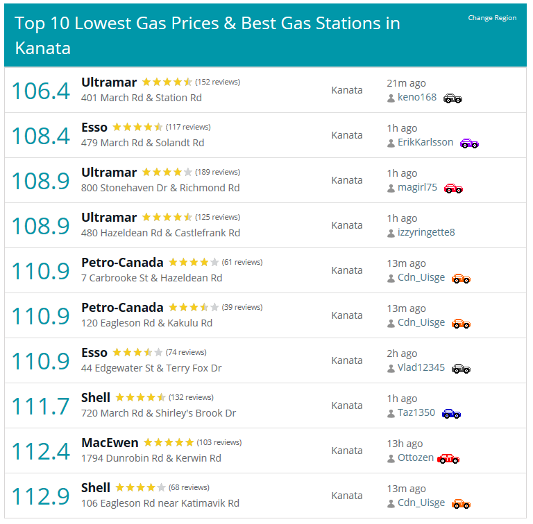Viewport: 533px width, 524px height.
Task: Select the MacEwen station name
Action: pyautogui.click(x=110, y=442)
